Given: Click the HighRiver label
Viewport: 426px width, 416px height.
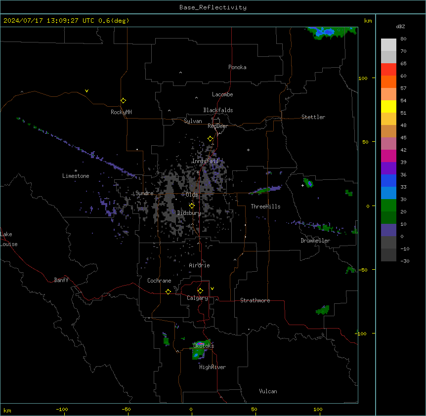Looking at the screenshot, I should [x=213, y=367].
